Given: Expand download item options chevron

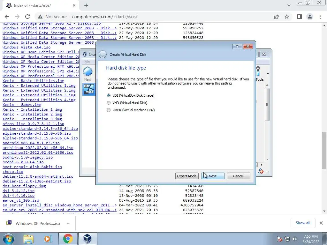Looking at the screenshot, I should click(68, 223).
